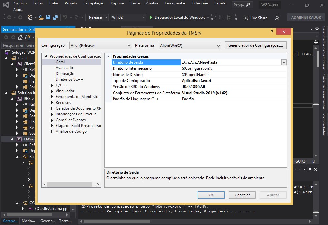Save all files using the toolbar icon
The width and height of the screenshot is (328, 225).
[55, 17]
